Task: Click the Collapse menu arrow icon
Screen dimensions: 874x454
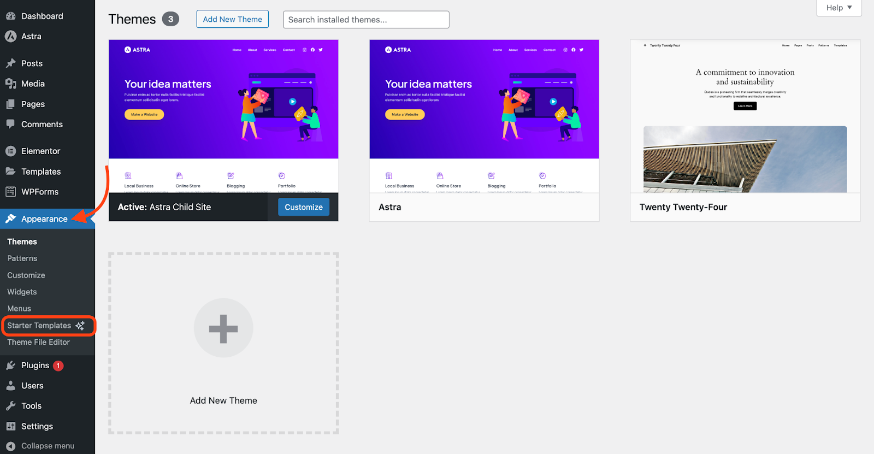Action: (10, 446)
